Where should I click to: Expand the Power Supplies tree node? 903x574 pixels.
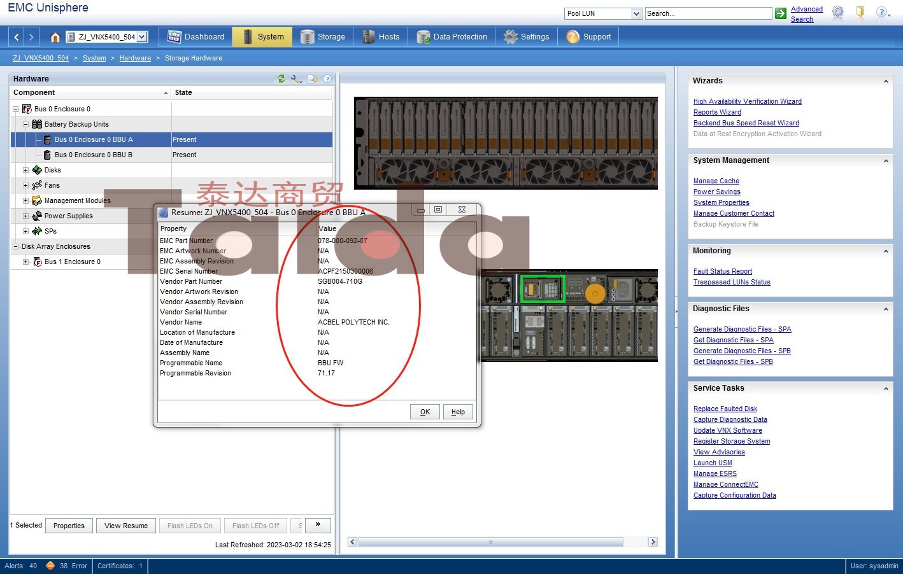tap(26, 216)
